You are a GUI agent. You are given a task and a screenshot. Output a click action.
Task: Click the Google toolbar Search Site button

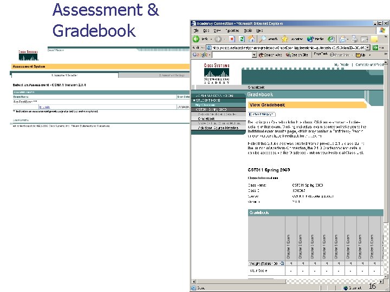point(297,55)
